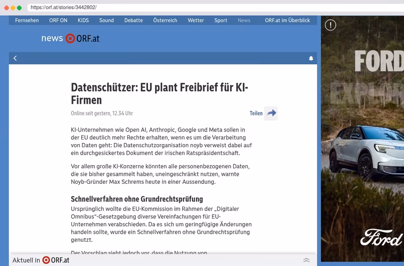
Task: Open ORF.at im Überblick link
Action: [x=287, y=20]
